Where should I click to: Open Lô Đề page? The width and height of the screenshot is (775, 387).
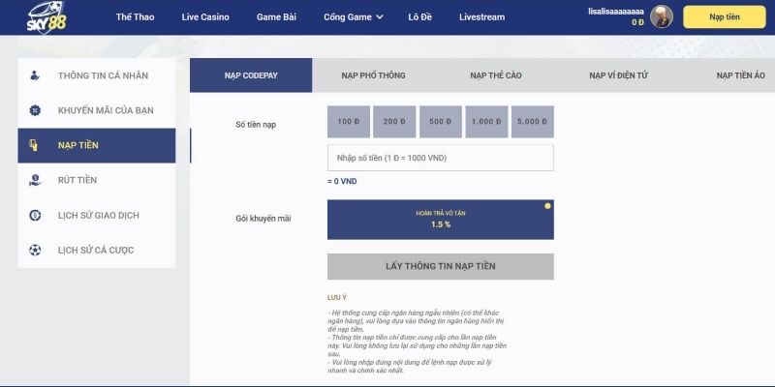tap(420, 17)
